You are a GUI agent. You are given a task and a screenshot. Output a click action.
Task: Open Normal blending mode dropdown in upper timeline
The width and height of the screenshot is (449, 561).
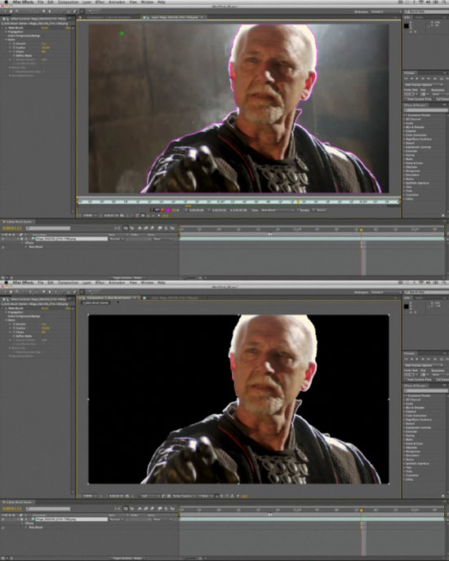pos(116,239)
